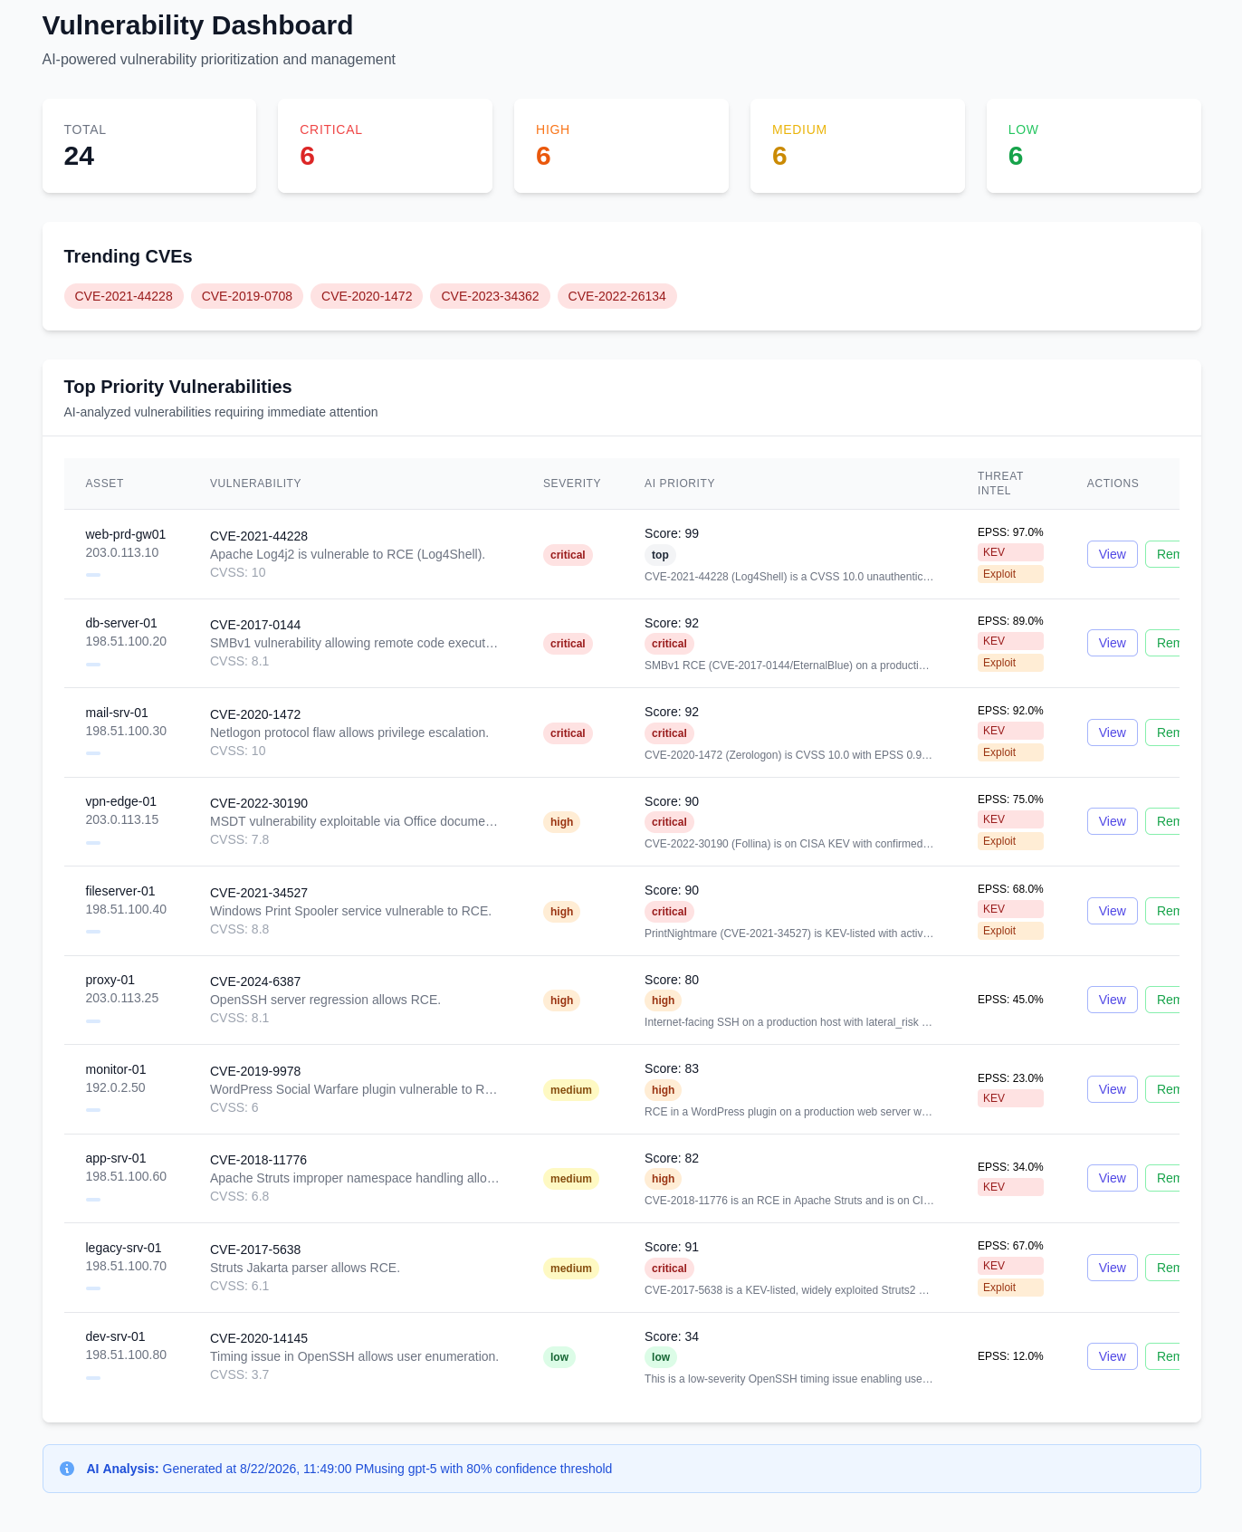Click Remediate for proxy-01 row
The image size is (1242, 1532).
pyautogui.click(x=1163, y=1000)
